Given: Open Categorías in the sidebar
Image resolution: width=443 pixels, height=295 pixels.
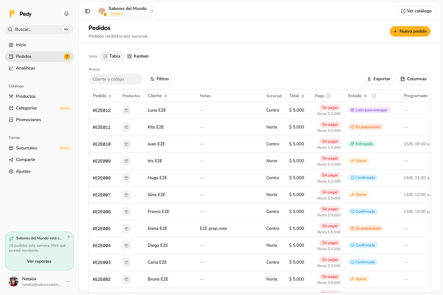Looking at the screenshot, I should (x=39, y=108).
